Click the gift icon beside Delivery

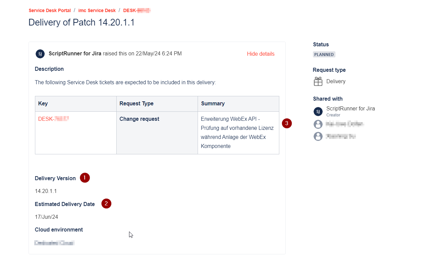(318, 82)
